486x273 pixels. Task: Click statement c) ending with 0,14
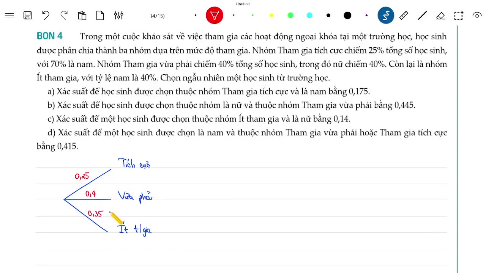199,119
